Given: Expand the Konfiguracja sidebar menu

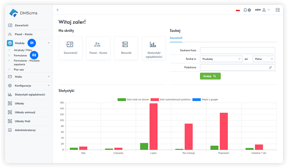Looking at the screenshot, I should 29,86.
